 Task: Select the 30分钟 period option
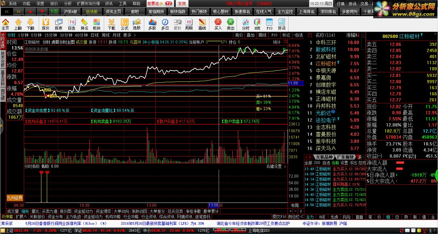pyautogui.click(x=66, y=35)
